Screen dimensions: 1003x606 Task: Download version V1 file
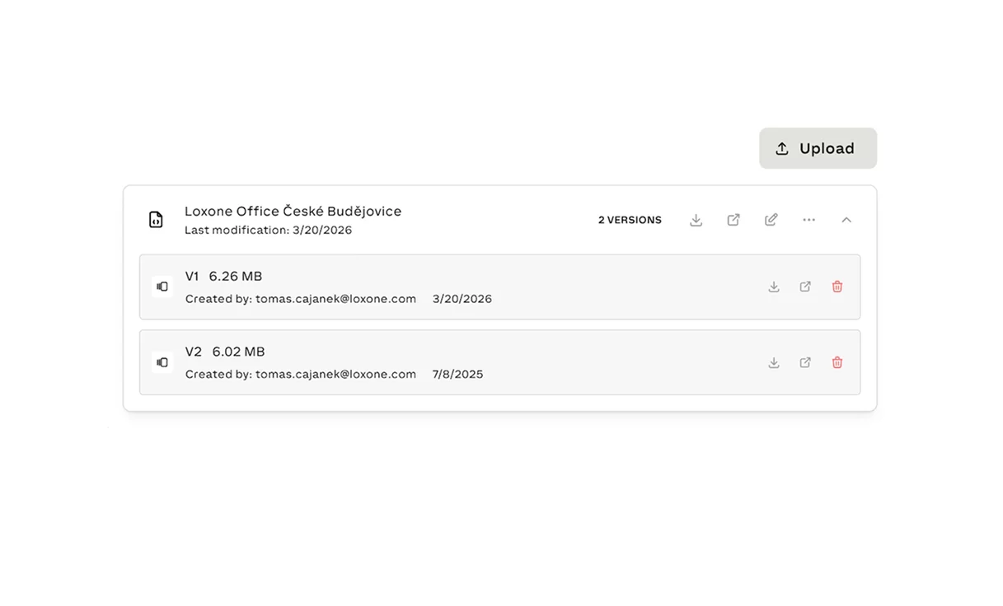[x=774, y=287]
